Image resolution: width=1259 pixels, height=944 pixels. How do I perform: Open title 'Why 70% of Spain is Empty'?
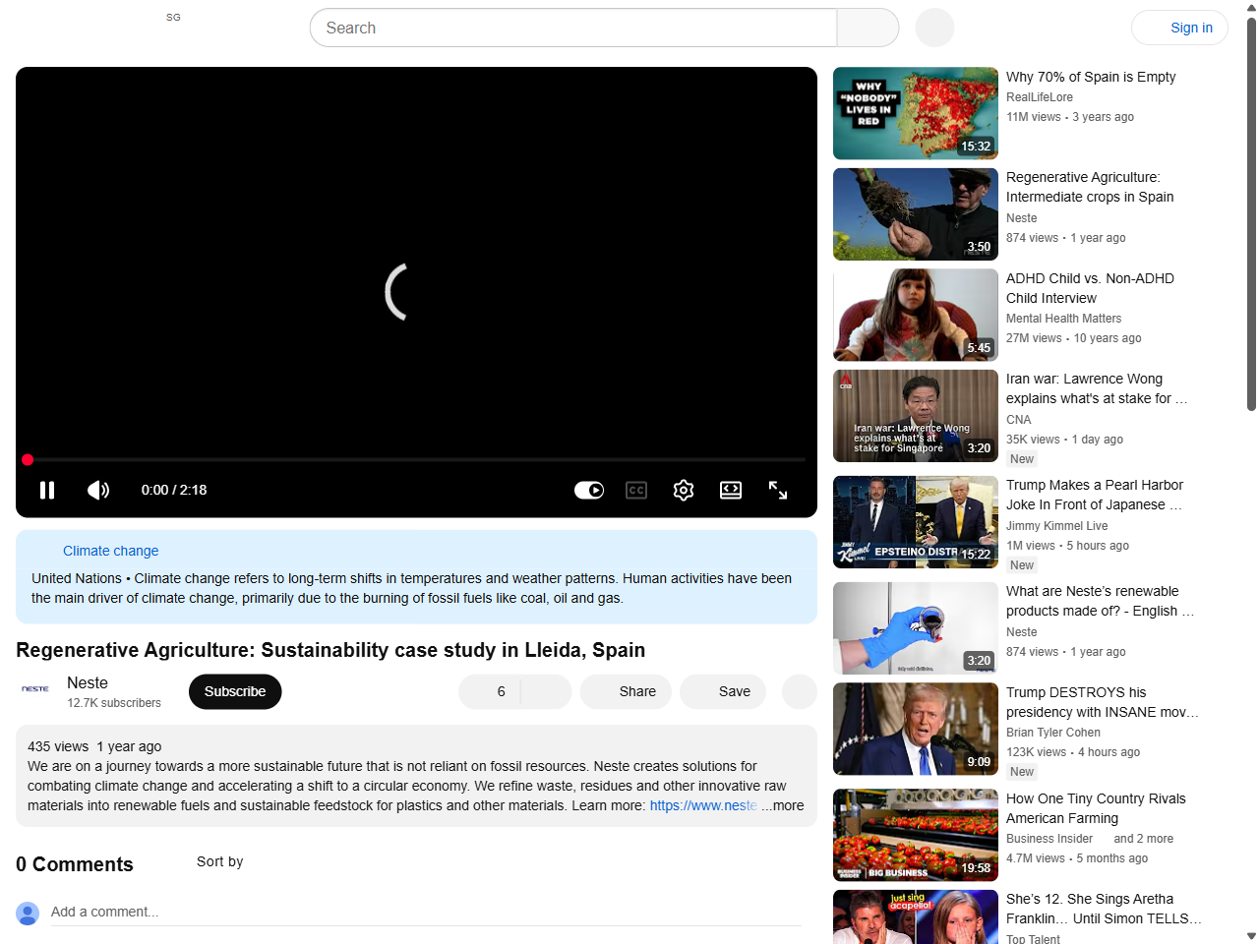(x=1091, y=77)
